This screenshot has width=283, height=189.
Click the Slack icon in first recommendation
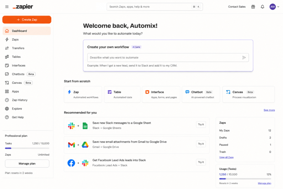click(71, 126)
